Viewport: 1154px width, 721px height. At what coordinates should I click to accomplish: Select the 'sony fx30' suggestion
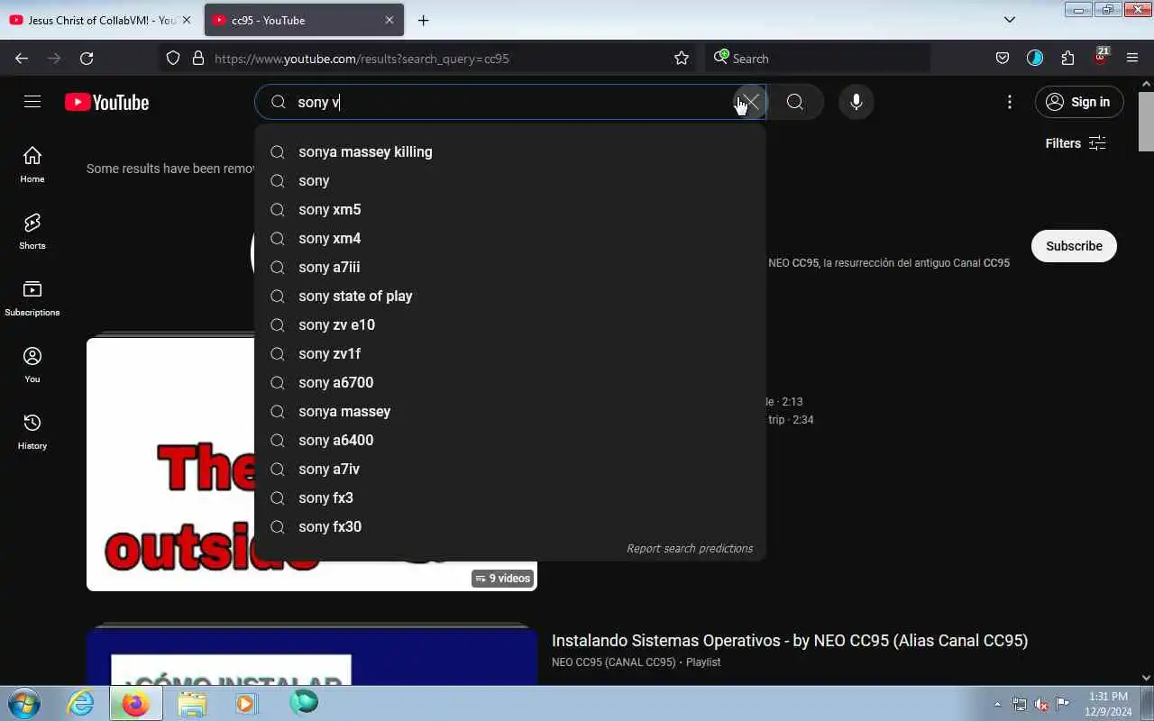(x=510, y=526)
